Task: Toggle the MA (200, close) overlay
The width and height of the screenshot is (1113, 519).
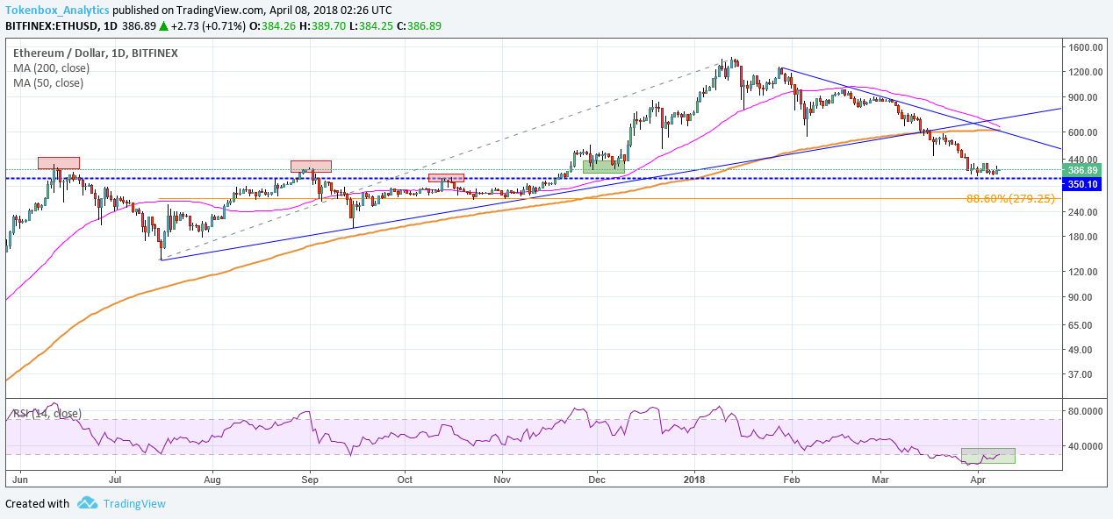Action: [x=51, y=68]
